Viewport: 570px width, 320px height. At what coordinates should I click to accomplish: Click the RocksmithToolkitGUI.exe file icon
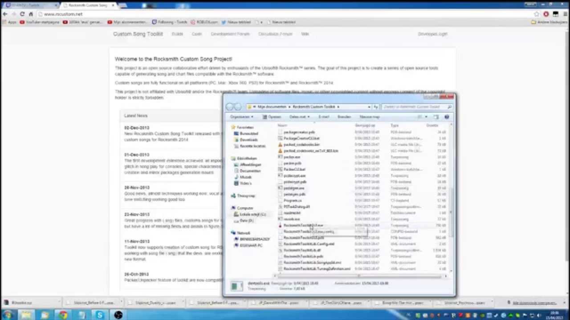pyautogui.click(x=280, y=225)
